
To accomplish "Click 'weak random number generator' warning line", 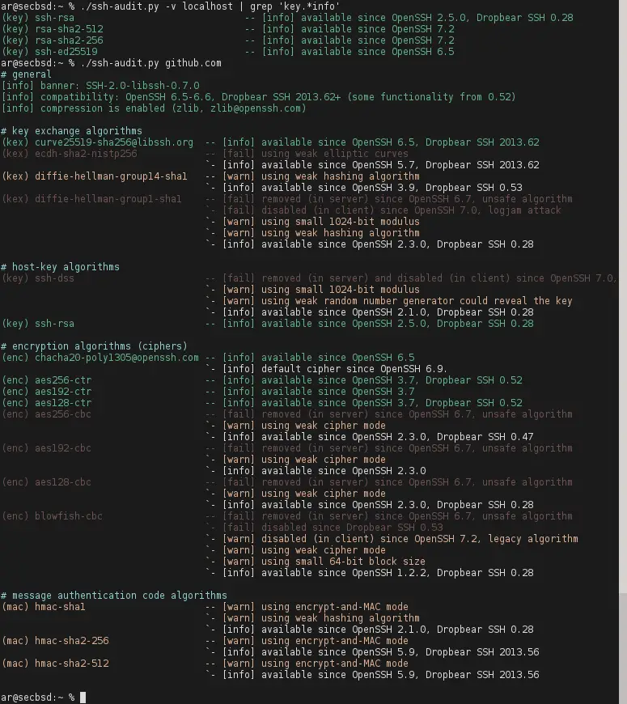I will point(389,301).
